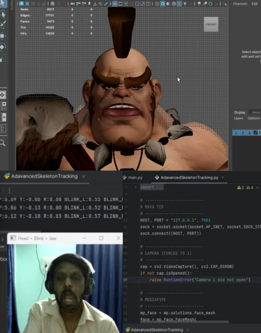The width and height of the screenshot is (261, 333).
Task: Activate the Paint Selection brush tool
Action: [3, 25]
